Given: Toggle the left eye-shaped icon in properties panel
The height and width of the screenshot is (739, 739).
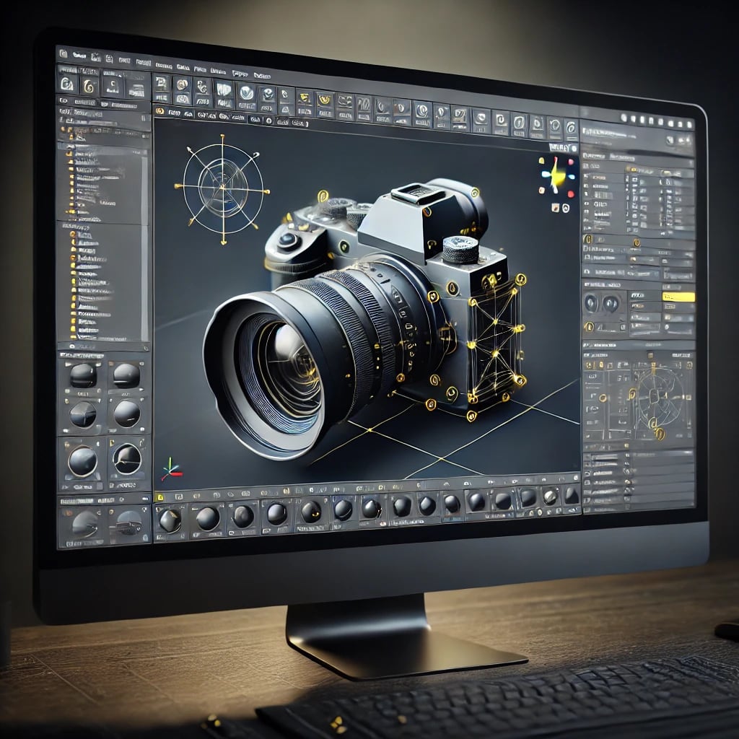Looking at the screenshot, I should (592, 303).
